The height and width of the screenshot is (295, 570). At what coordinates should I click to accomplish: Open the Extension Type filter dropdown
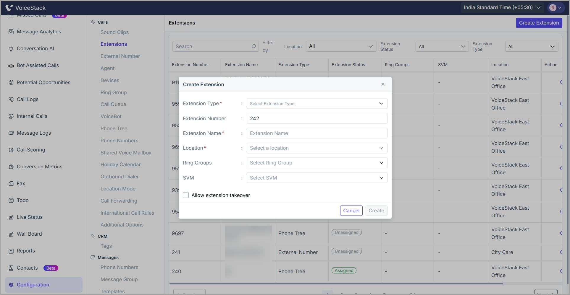pos(532,46)
